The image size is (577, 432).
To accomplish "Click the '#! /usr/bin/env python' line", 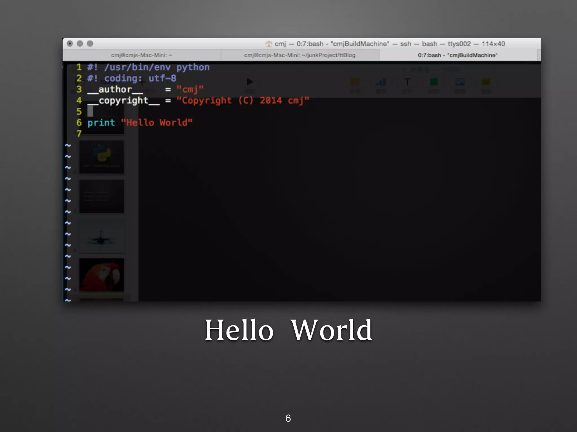I will pos(148,67).
